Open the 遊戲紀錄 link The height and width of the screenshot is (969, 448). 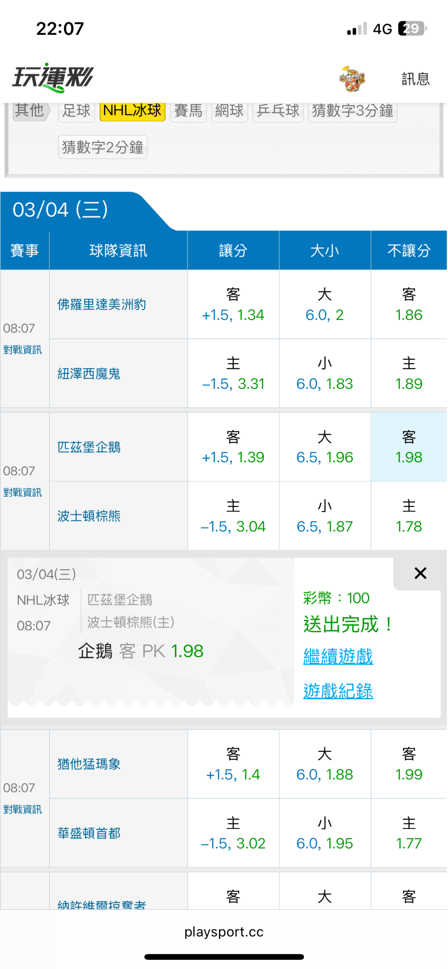338,691
